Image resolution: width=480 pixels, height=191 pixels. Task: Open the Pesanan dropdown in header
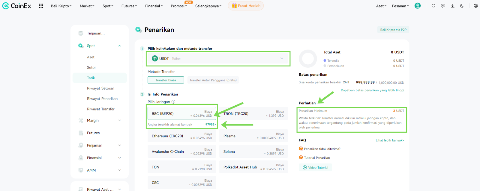pyautogui.click(x=400, y=6)
